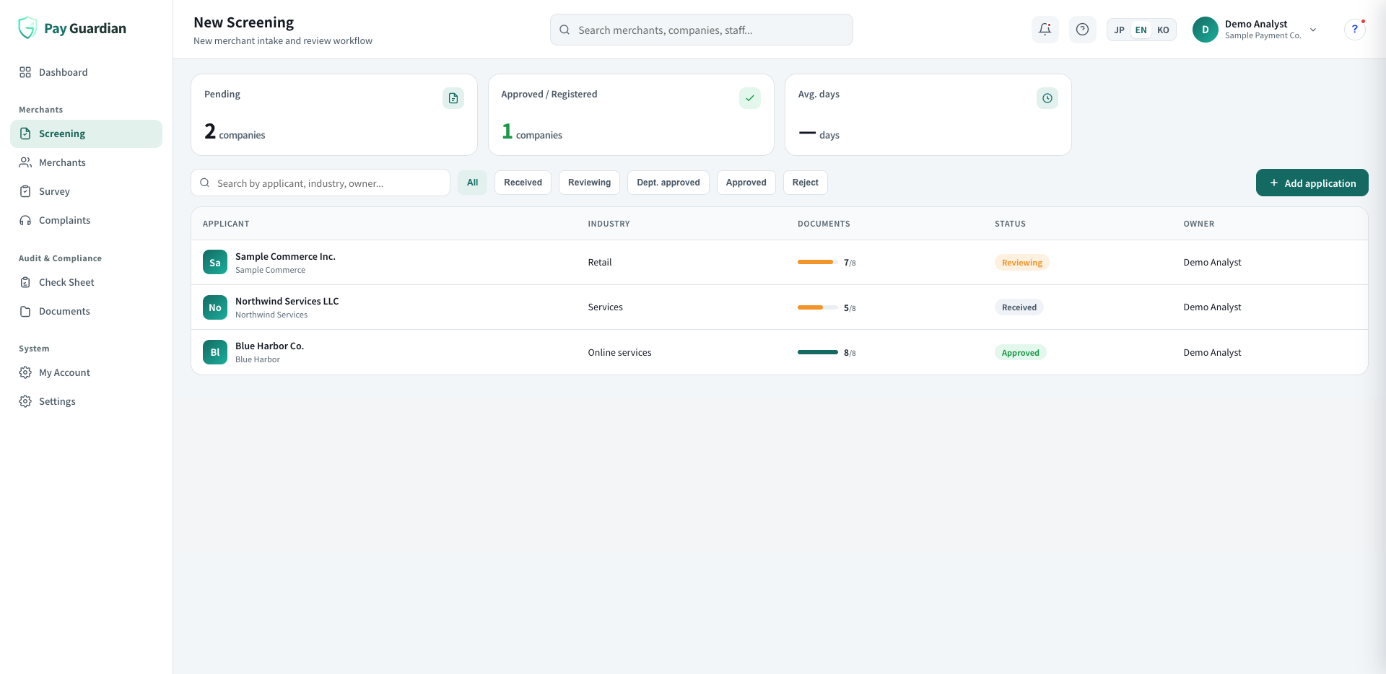
Task: Click the Approved status badge for Blue Harbor
Action: 1020,353
